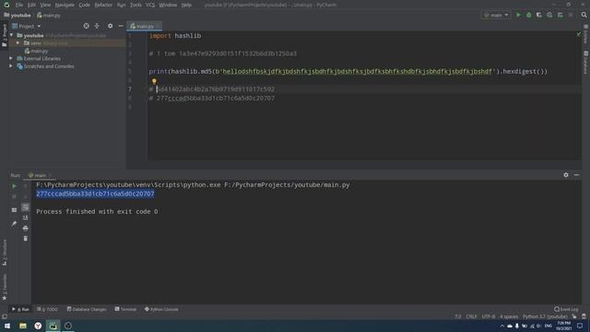Rerun main from the Run panel play icon
Viewport: 590px width, 332px height.
(x=14, y=186)
